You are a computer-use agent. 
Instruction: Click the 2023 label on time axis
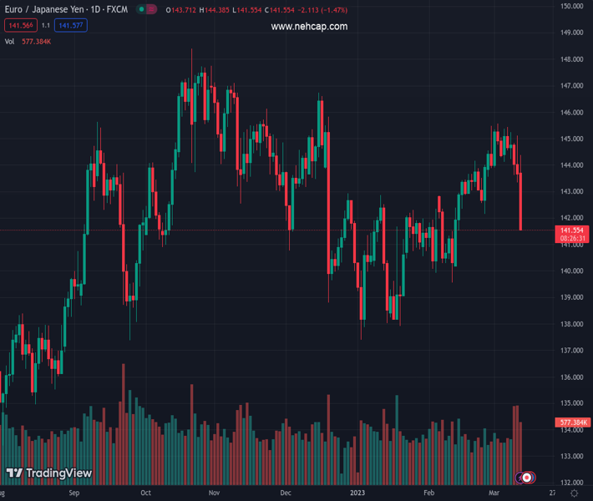[358, 493]
